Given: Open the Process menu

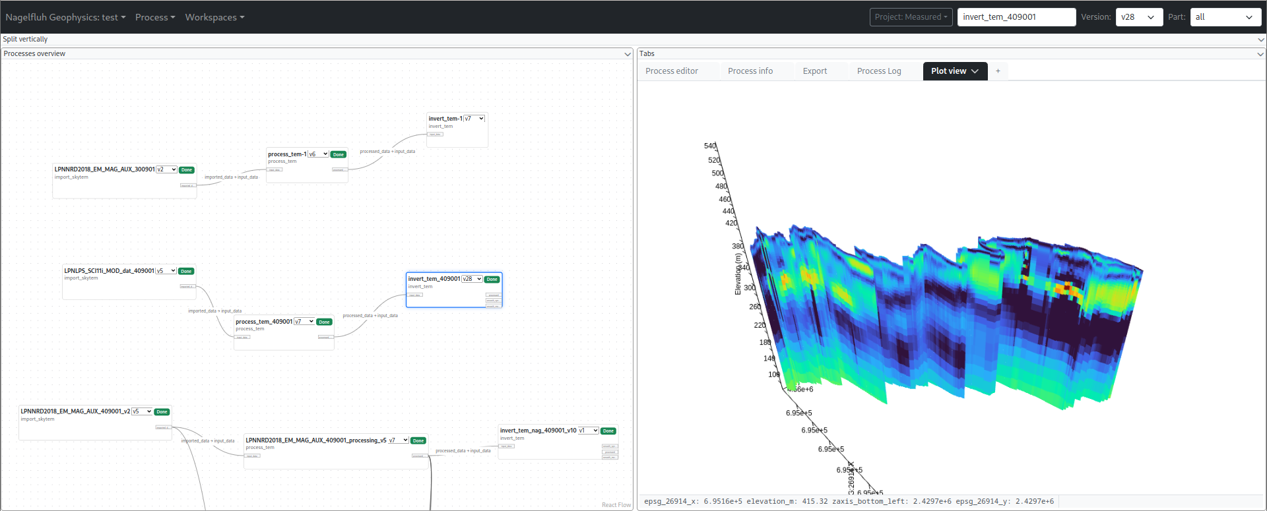Looking at the screenshot, I should [x=155, y=17].
